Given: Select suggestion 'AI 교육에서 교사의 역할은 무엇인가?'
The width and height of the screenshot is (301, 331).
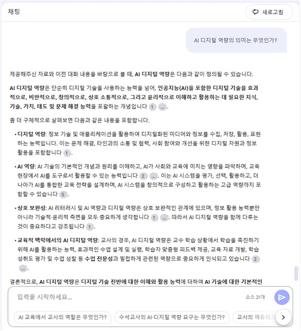Looking at the screenshot, I should 62,317.
